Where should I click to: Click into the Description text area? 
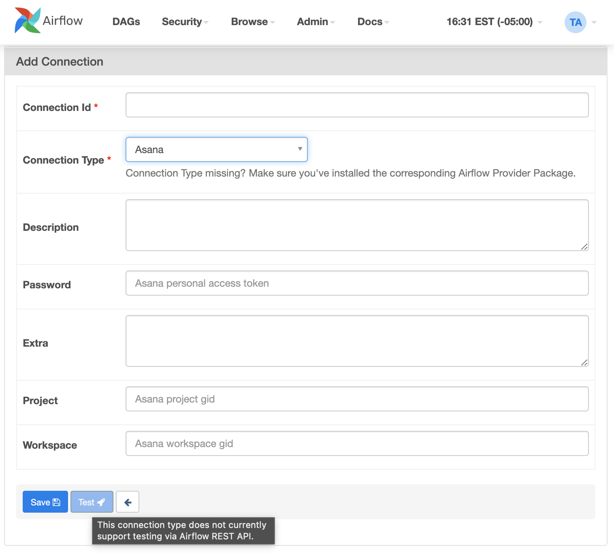pos(357,225)
